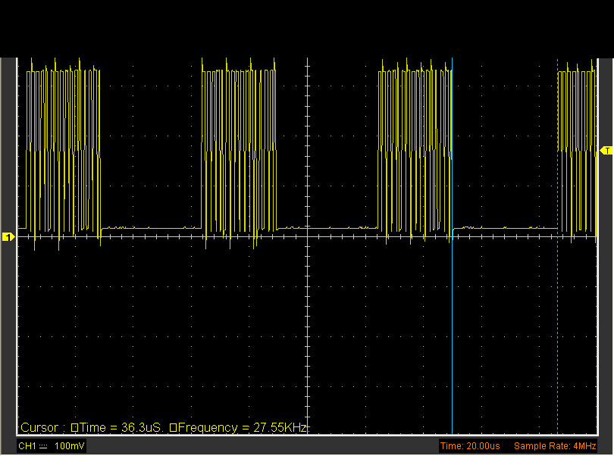This screenshot has width=614, height=456.
Task: Click the Time: 20.00us timebase readout
Action: 470,446
